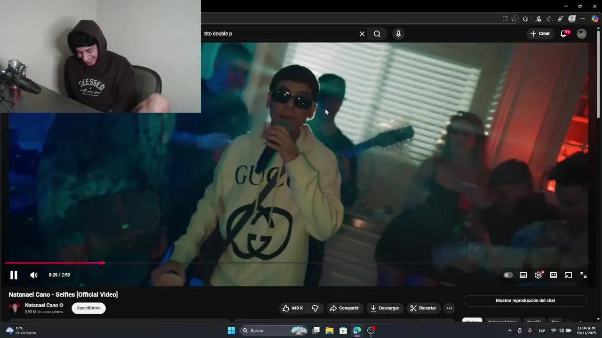
Task: Expand hidden system tray icons chevron
Action: pyautogui.click(x=510, y=330)
